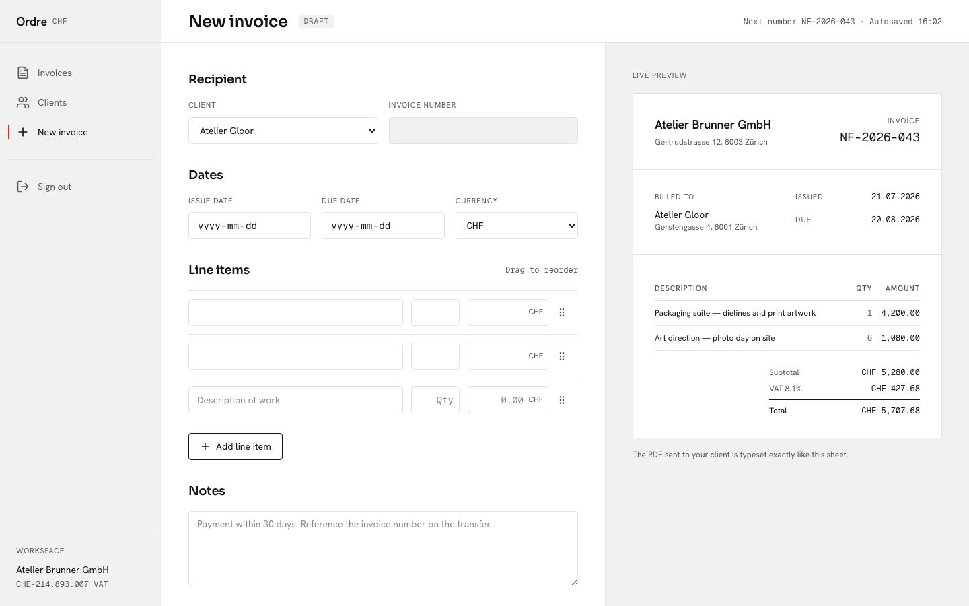Focus the Invoice number field
969x606 pixels.
coord(483,131)
